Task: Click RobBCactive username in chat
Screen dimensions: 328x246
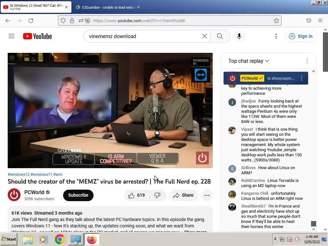Action: point(253,181)
